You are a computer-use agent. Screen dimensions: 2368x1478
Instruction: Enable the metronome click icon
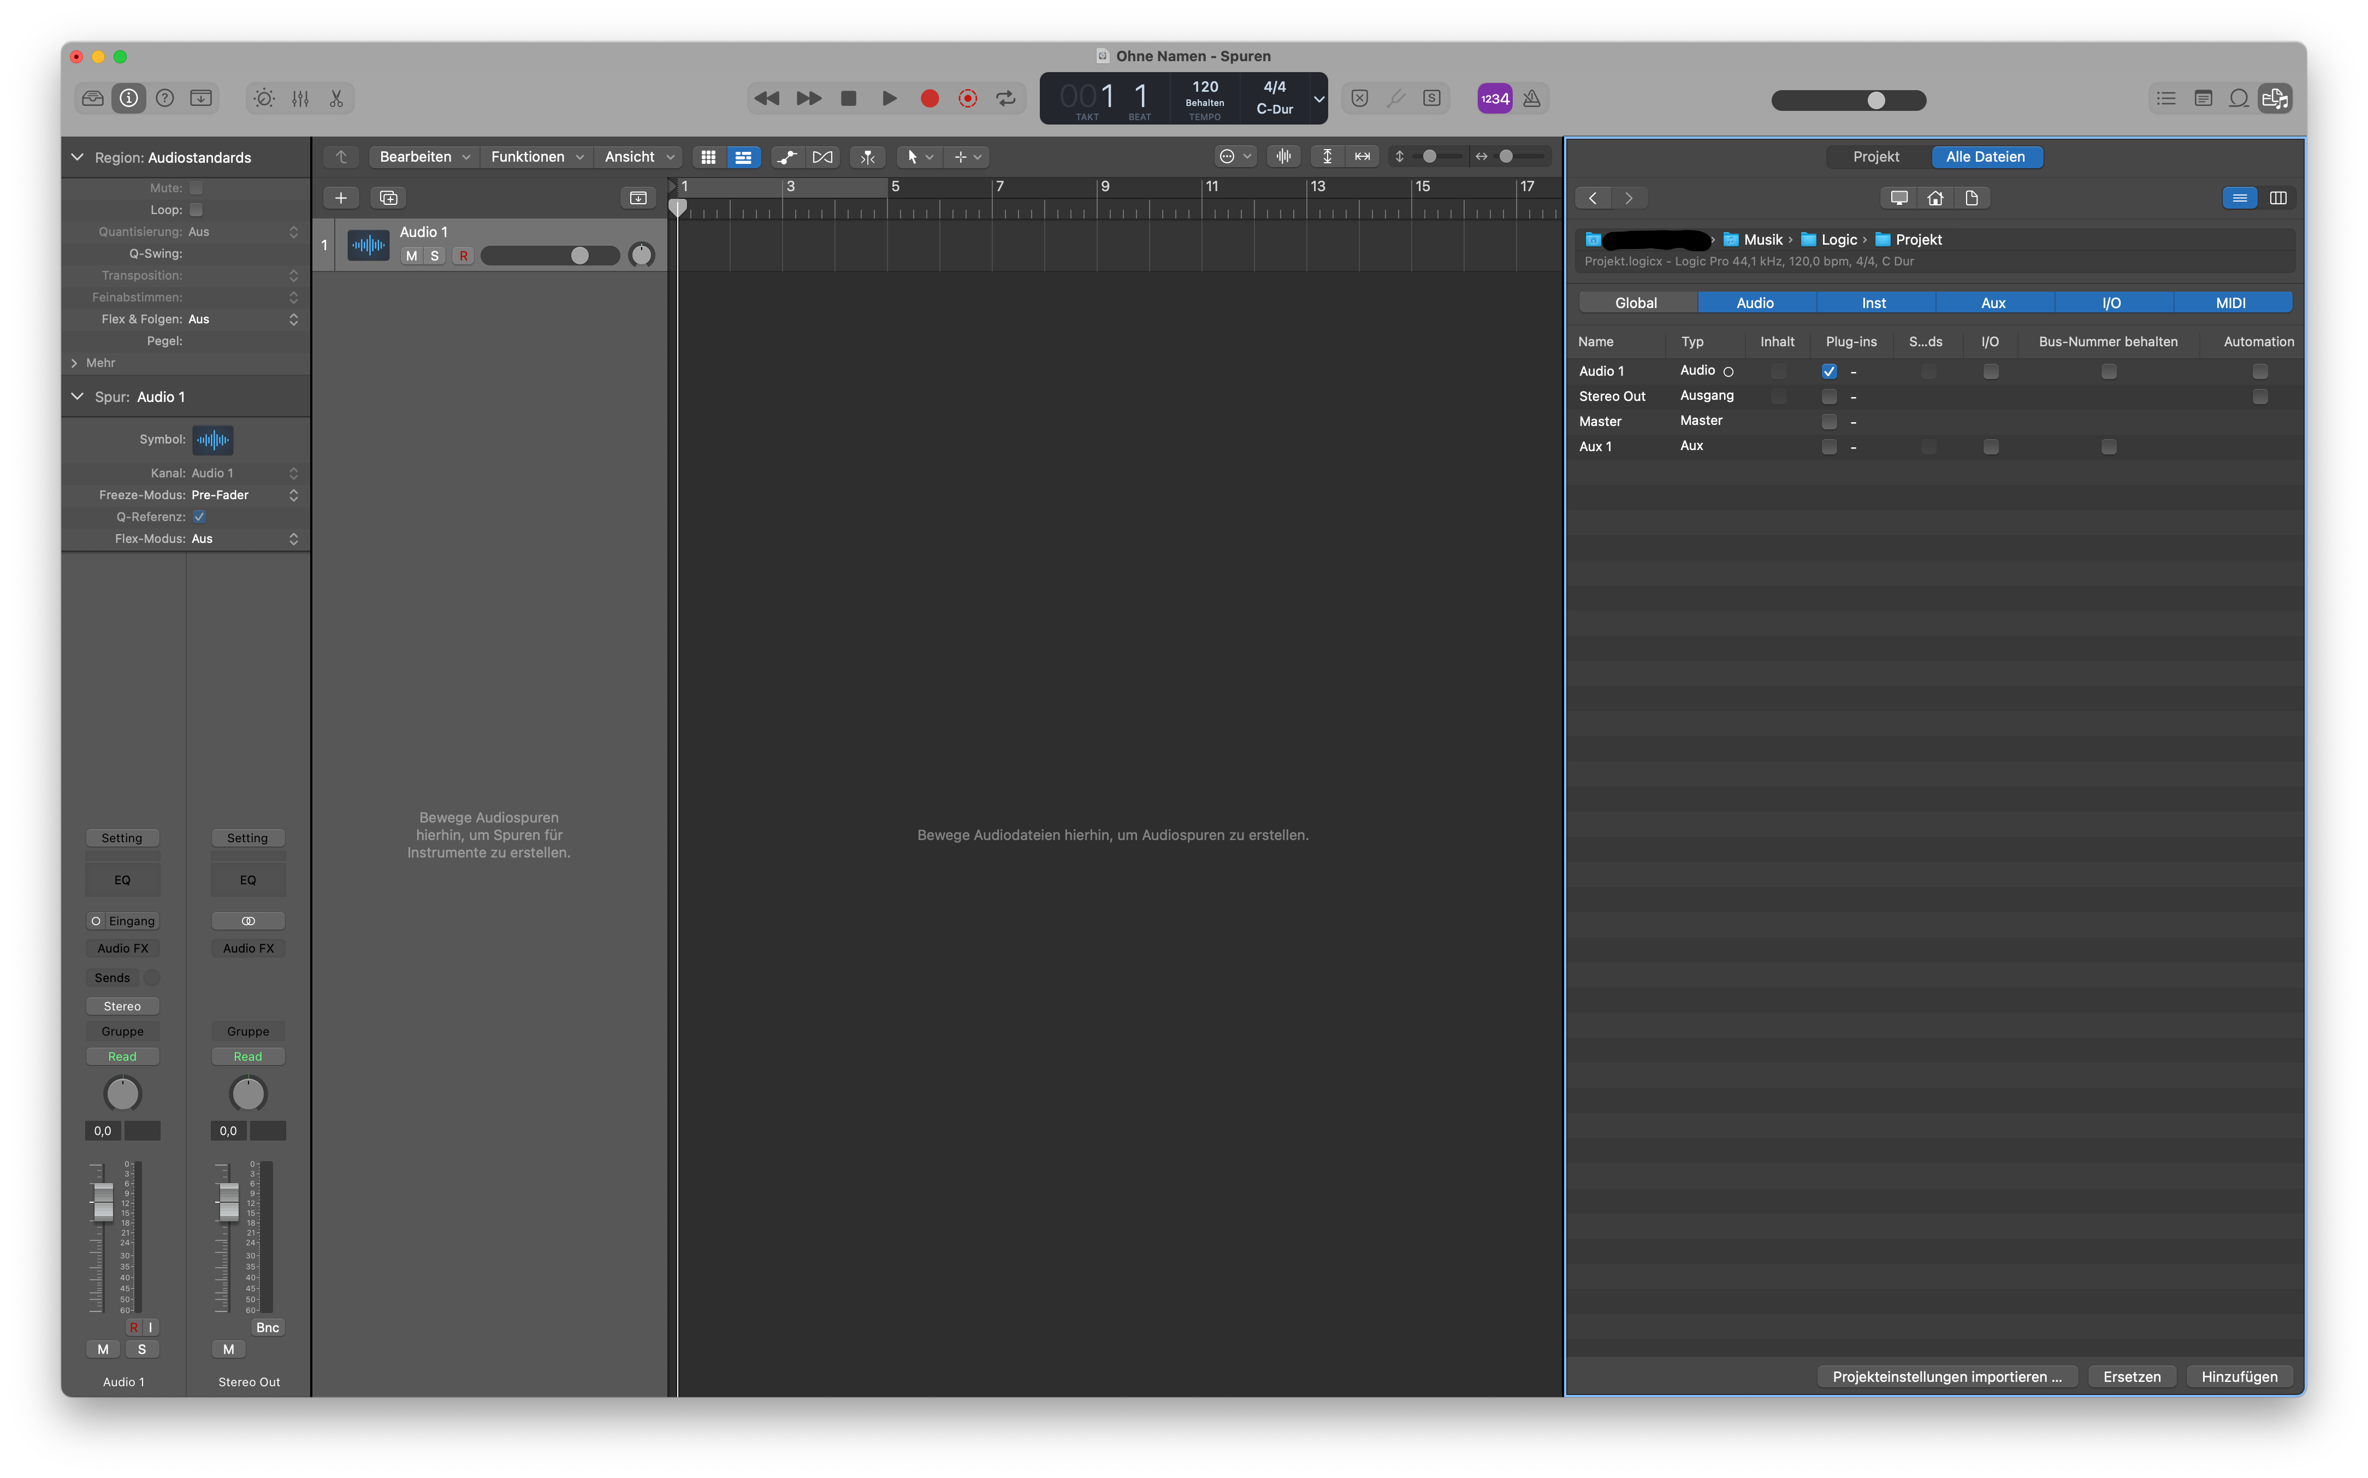[1531, 98]
